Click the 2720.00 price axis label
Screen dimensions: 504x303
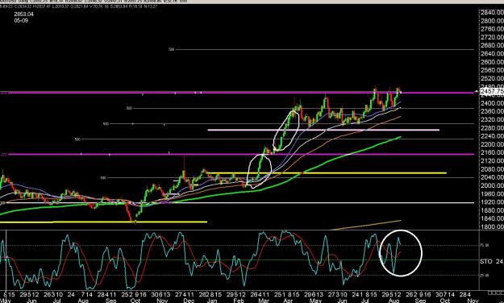tap(492, 37)
